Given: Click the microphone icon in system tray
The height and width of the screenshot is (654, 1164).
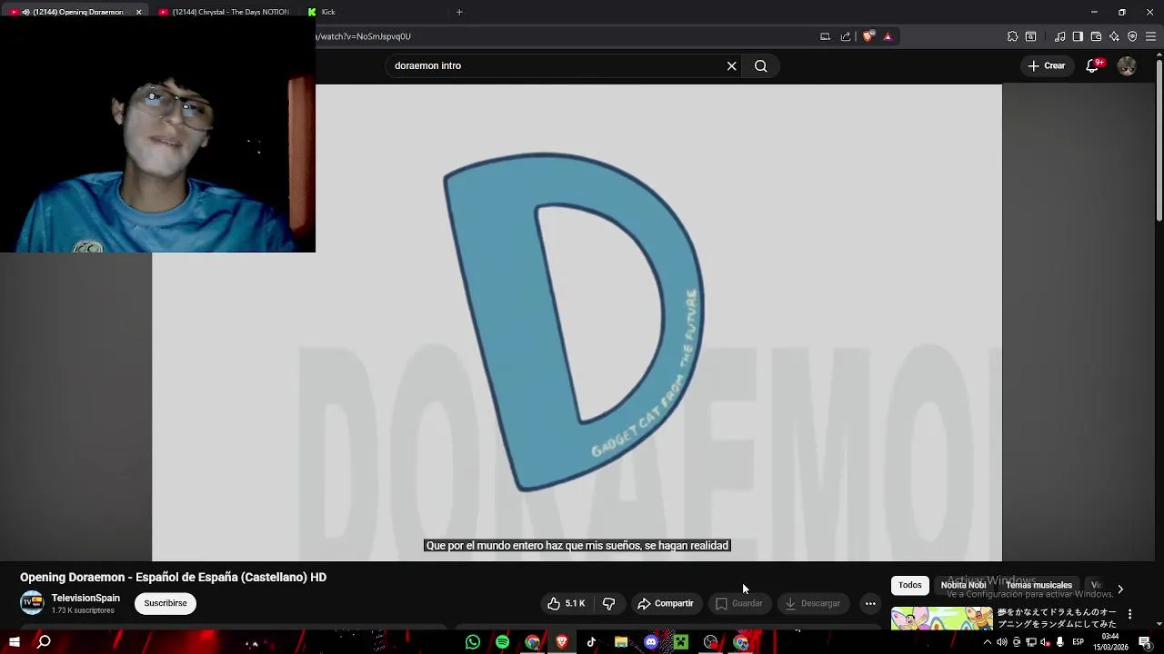Looking at the screenshot, I should (x=1059, y=642).
